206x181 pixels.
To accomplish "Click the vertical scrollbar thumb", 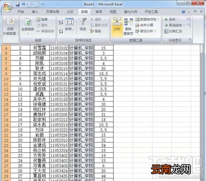I will click(202, 49).
